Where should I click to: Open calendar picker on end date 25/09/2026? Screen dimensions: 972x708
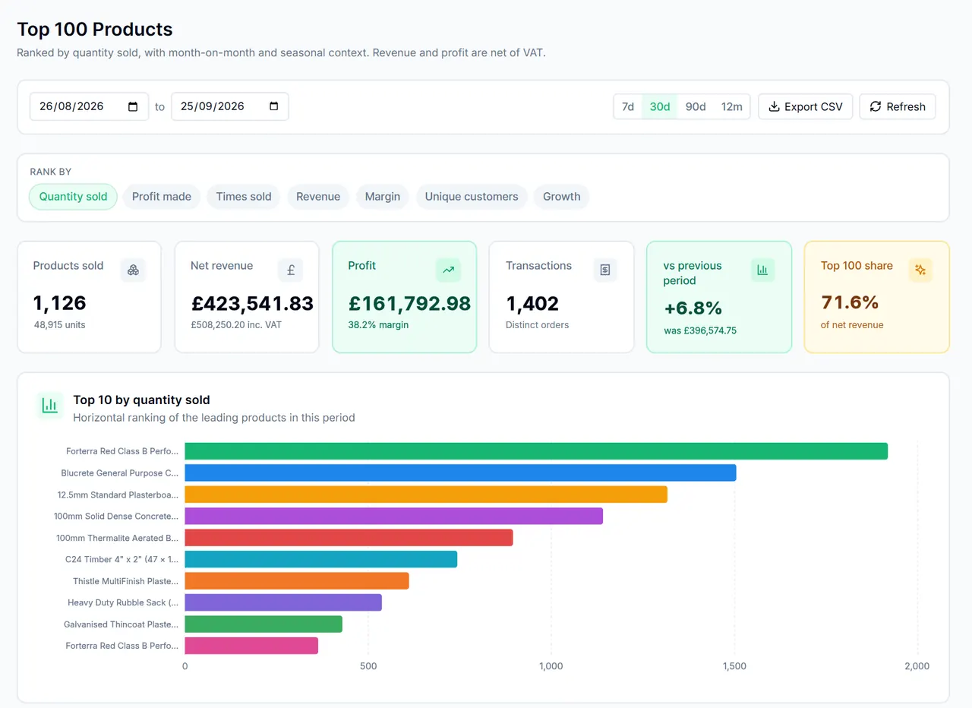pos(274,106)
